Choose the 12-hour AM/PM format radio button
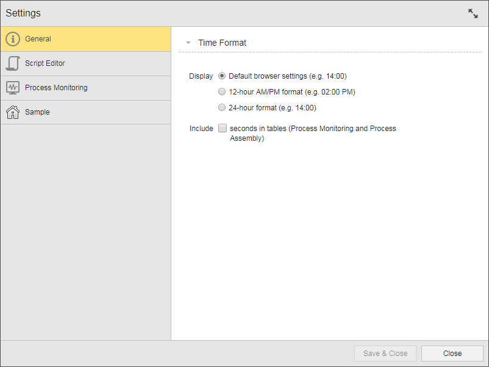 pos(222,92)
